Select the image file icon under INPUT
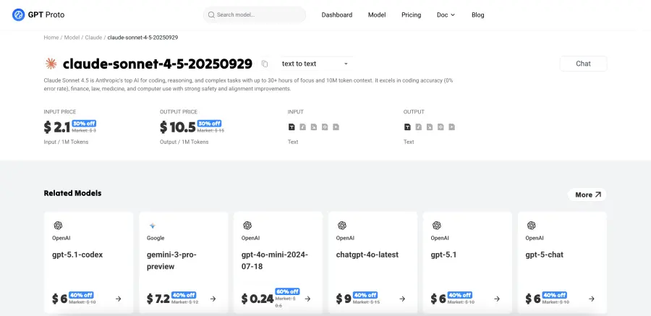 [314, 127]
